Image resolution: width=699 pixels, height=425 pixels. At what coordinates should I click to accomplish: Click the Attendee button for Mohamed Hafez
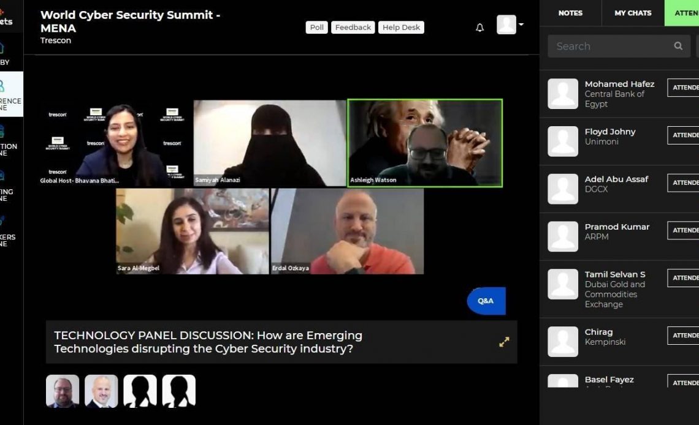683,87
